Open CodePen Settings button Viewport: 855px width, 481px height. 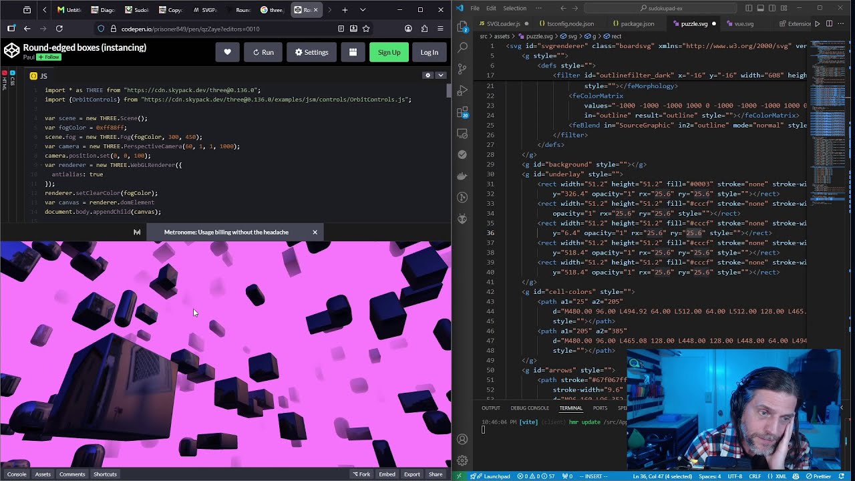tap(311, 52)
